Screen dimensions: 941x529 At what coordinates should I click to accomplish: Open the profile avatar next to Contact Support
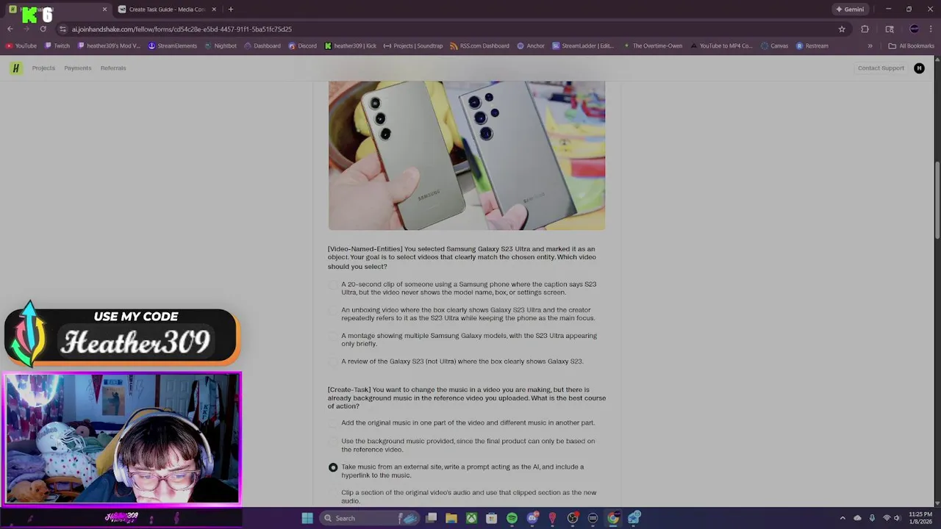point(919,68)
